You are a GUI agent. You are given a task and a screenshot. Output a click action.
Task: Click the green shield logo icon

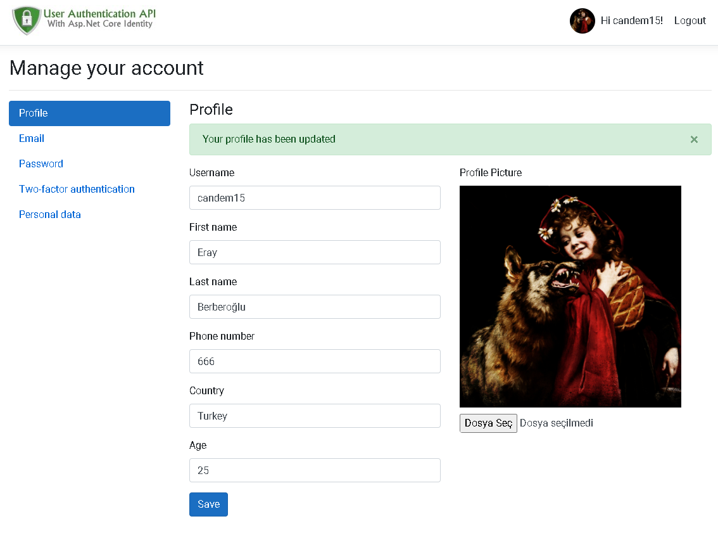(x=27, y=20)
